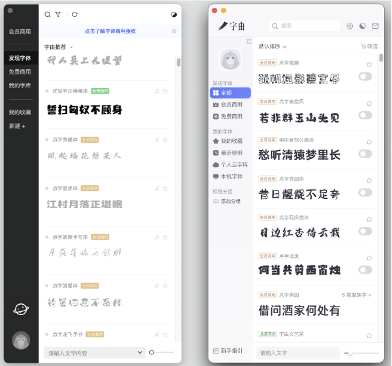Switch to 免费商用 in dark sidebar
The height and width of the screenshot is (366, 392).
coord(20,72)
